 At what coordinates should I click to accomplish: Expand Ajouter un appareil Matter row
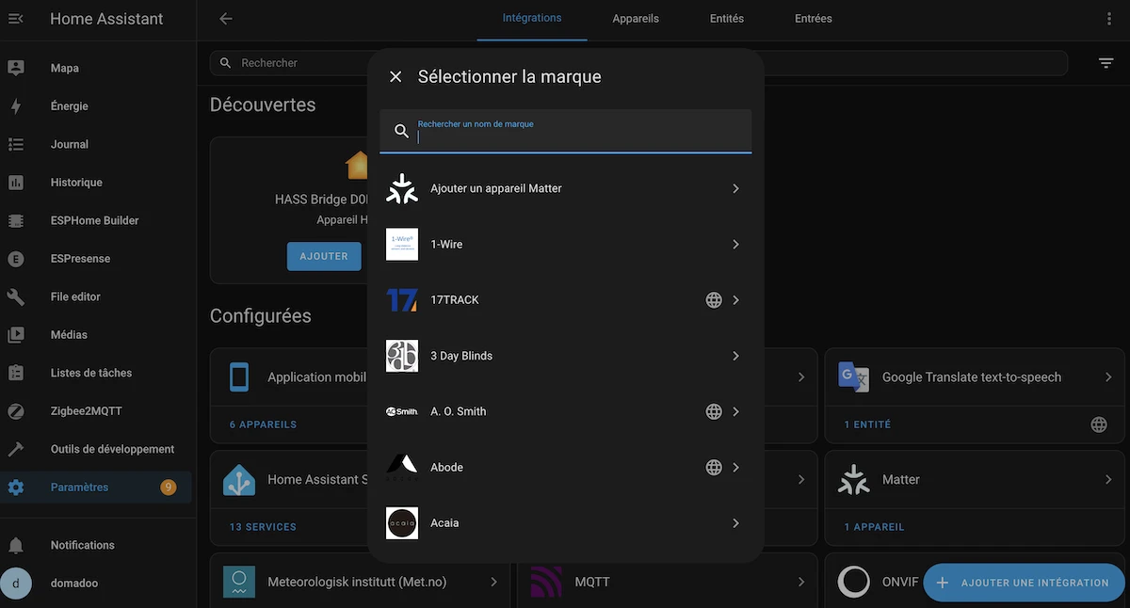(565, 188)
